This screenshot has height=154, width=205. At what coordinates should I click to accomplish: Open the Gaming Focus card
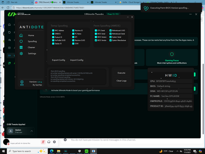point(172,57)
